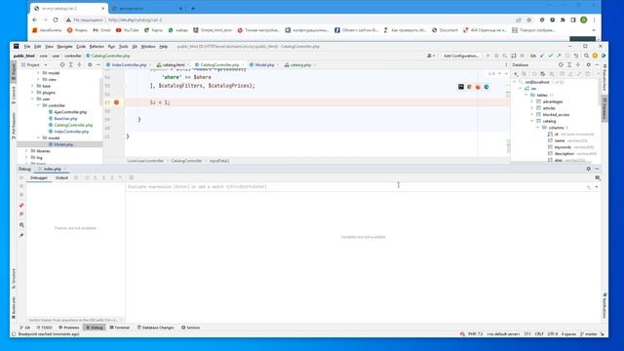Select the Debugger tab in Debug panel
The width and height of the screenshot is (624, 351).
click(39, 177)
